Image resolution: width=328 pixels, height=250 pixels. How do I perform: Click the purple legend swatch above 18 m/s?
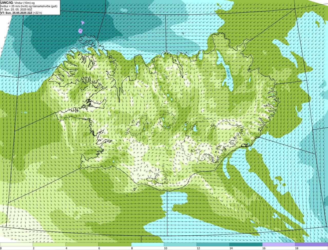click(x=312, y=244)
